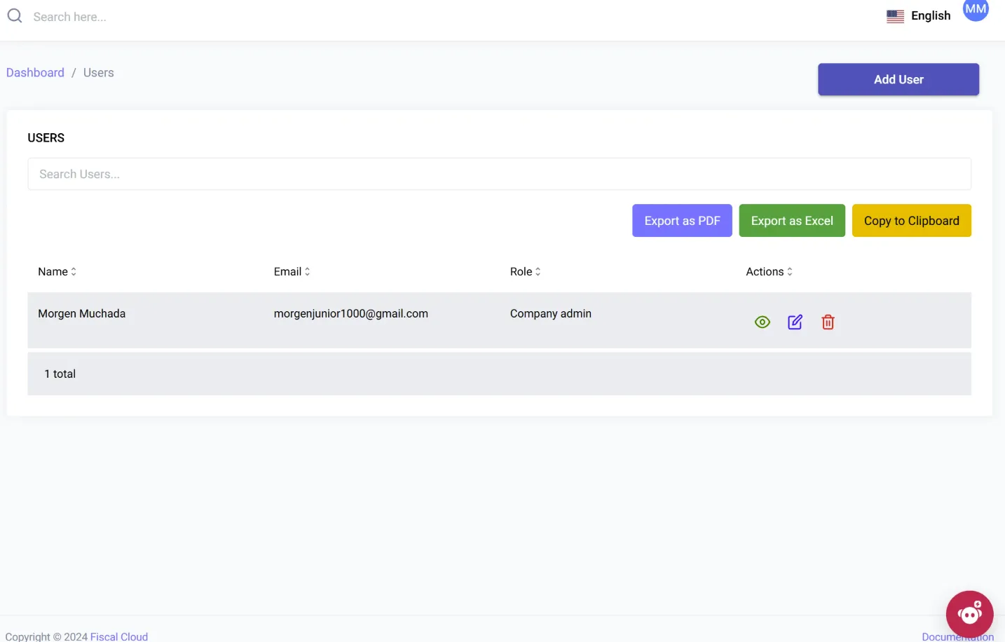Screen dimensions: 1005x642
Task: Open the chatbot widget icon
Action: pyautogui.click(x=969, y=615)
